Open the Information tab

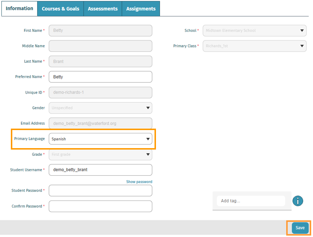20,9
